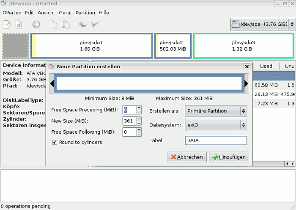Decrease Free Space Following value

click(139, 135)
